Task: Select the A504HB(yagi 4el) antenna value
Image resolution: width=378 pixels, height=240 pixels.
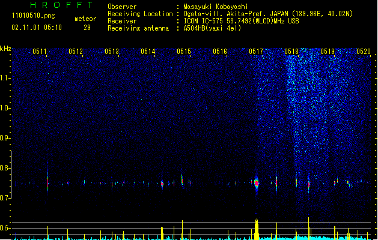Action: [212, 28]
